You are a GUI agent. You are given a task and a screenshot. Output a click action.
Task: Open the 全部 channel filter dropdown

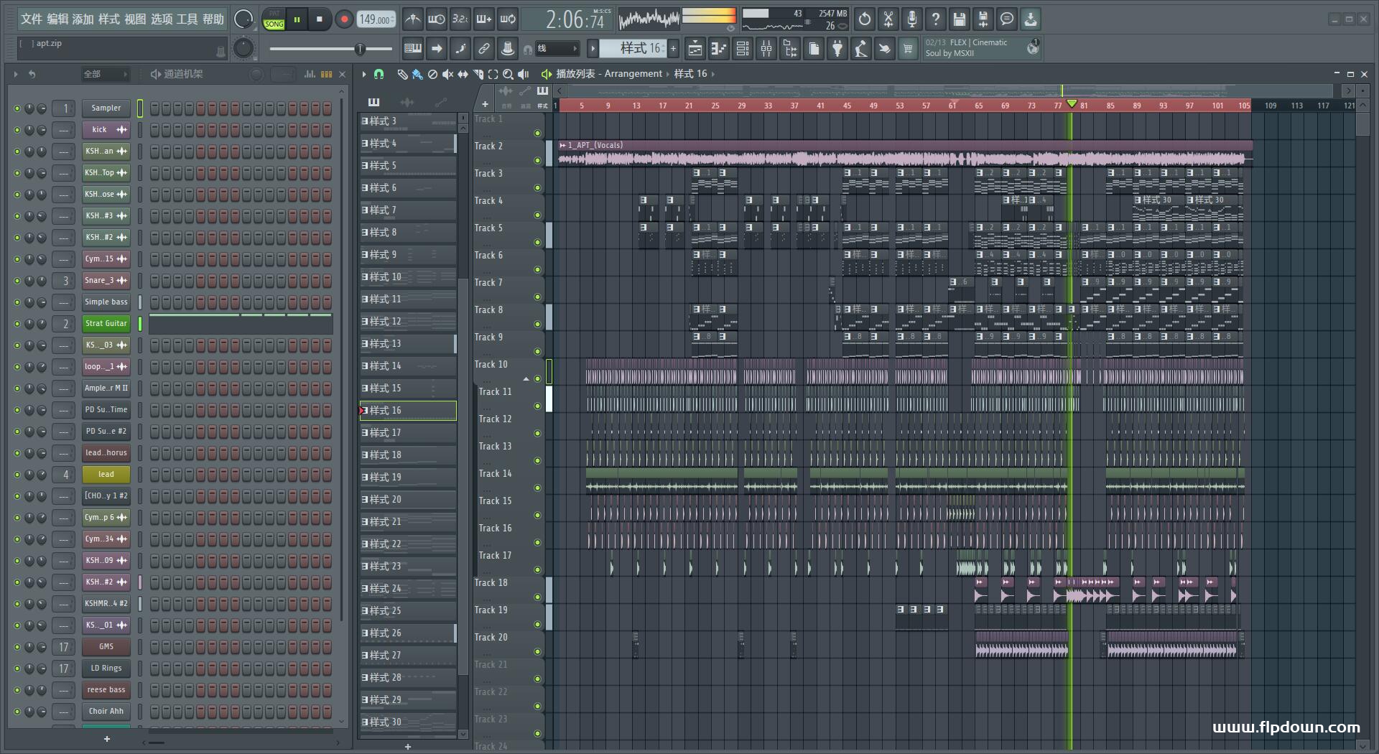[x=105, y=74]
